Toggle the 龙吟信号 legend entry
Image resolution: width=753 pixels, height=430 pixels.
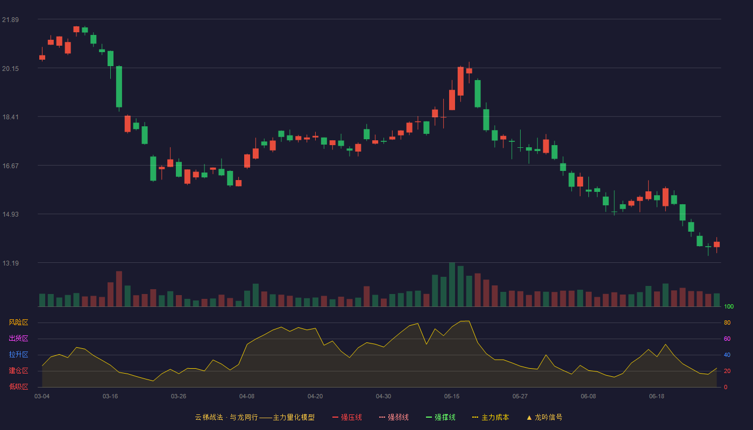point(544,417)
